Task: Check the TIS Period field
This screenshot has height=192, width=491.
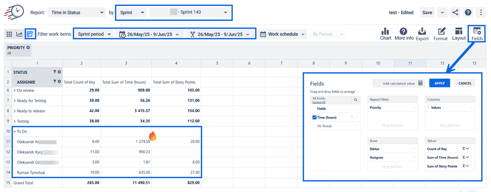Action: click(315, 126)
